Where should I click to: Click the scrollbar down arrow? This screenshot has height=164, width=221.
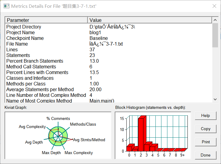point(215,99)
